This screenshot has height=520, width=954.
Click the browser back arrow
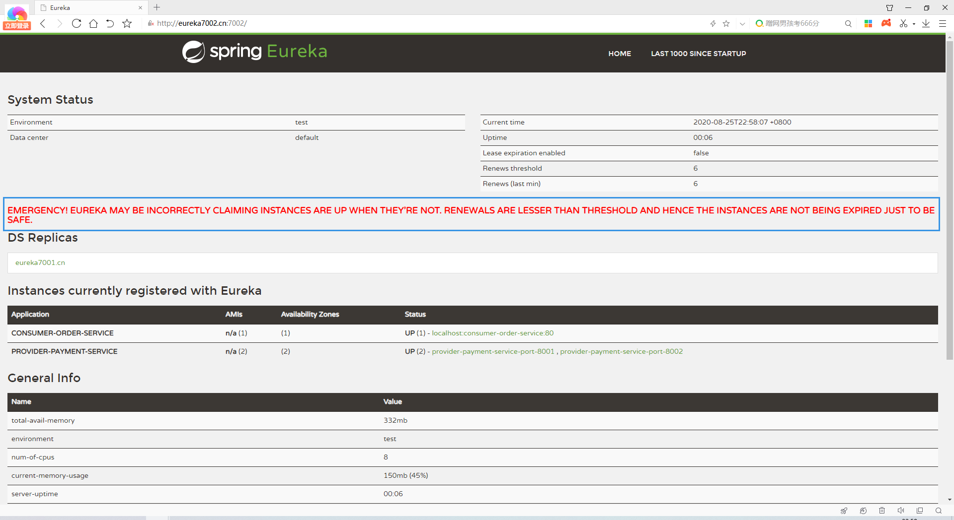click(43, 23)
